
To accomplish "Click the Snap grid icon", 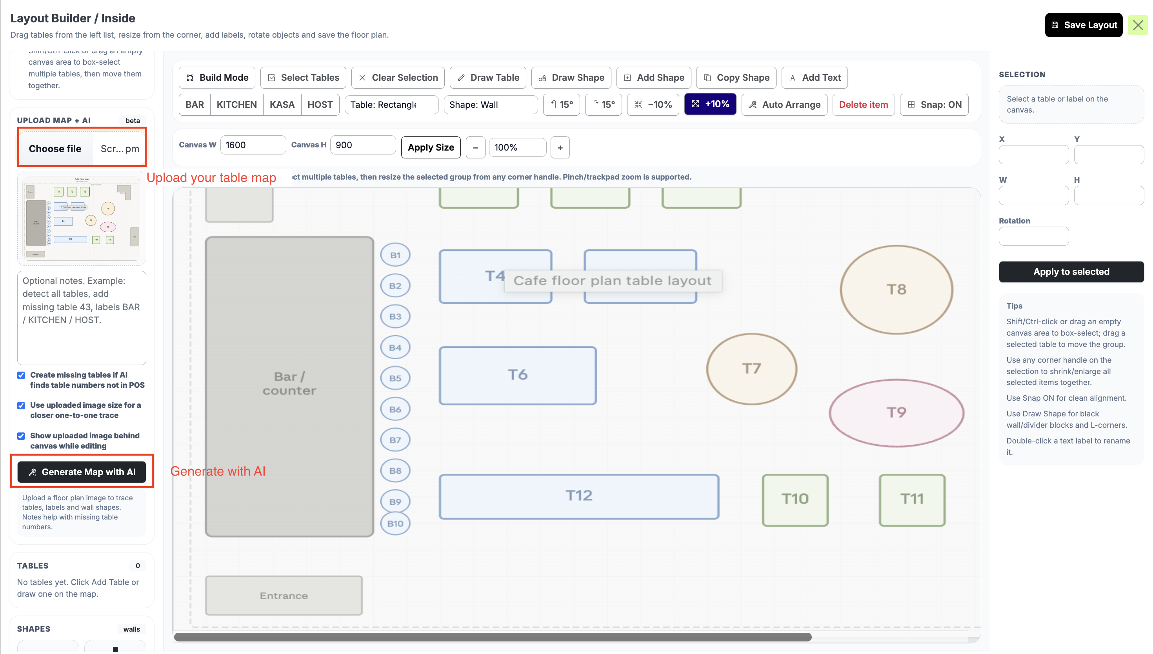I will 911,105.
